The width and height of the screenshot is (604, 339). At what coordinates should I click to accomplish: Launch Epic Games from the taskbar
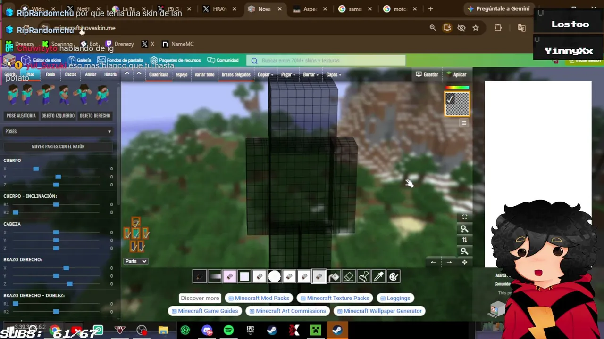pyautogui.click(x=250, y=330)
